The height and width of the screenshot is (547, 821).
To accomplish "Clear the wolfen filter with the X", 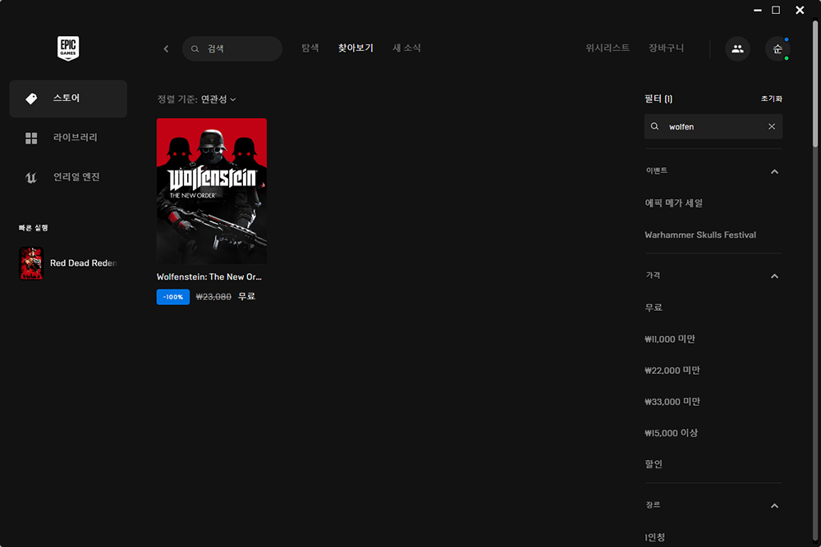I will point(771,126).
